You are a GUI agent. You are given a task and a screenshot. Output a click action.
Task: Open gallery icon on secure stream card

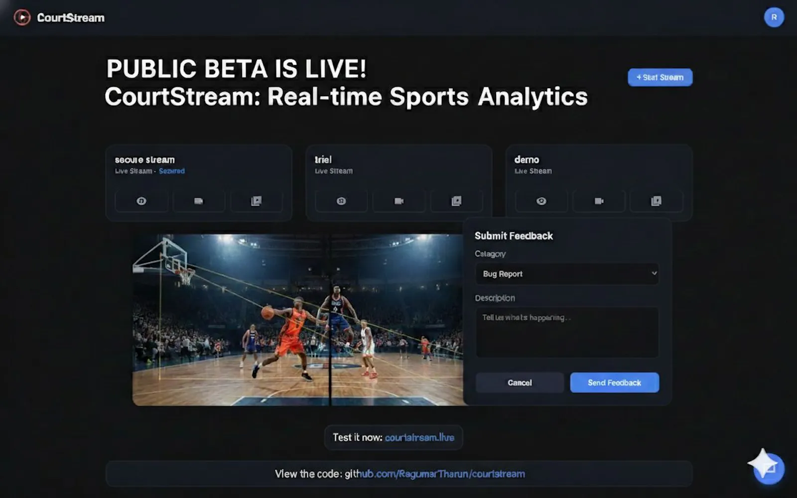coord(257,201)
